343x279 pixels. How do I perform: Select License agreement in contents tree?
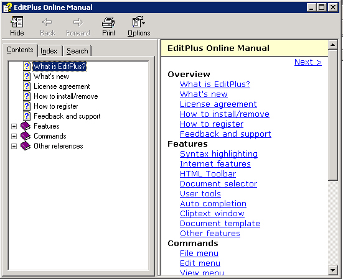[x=62, y=86]
